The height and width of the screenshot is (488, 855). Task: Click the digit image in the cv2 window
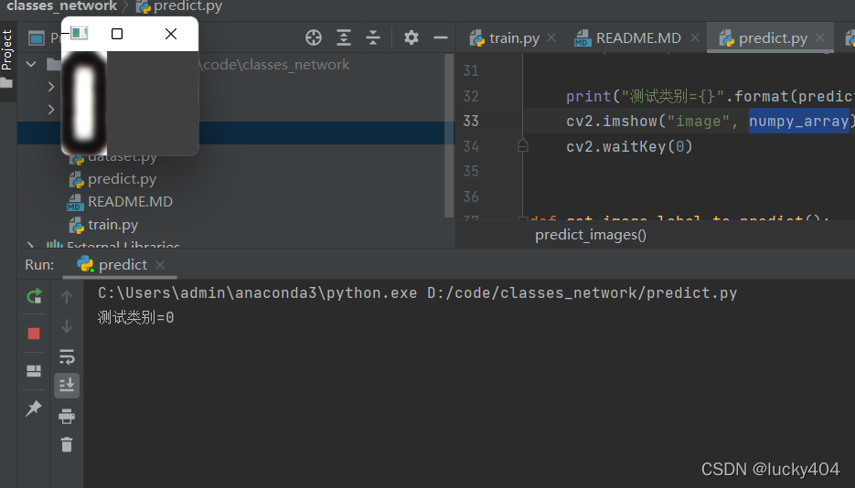point(84,103)
